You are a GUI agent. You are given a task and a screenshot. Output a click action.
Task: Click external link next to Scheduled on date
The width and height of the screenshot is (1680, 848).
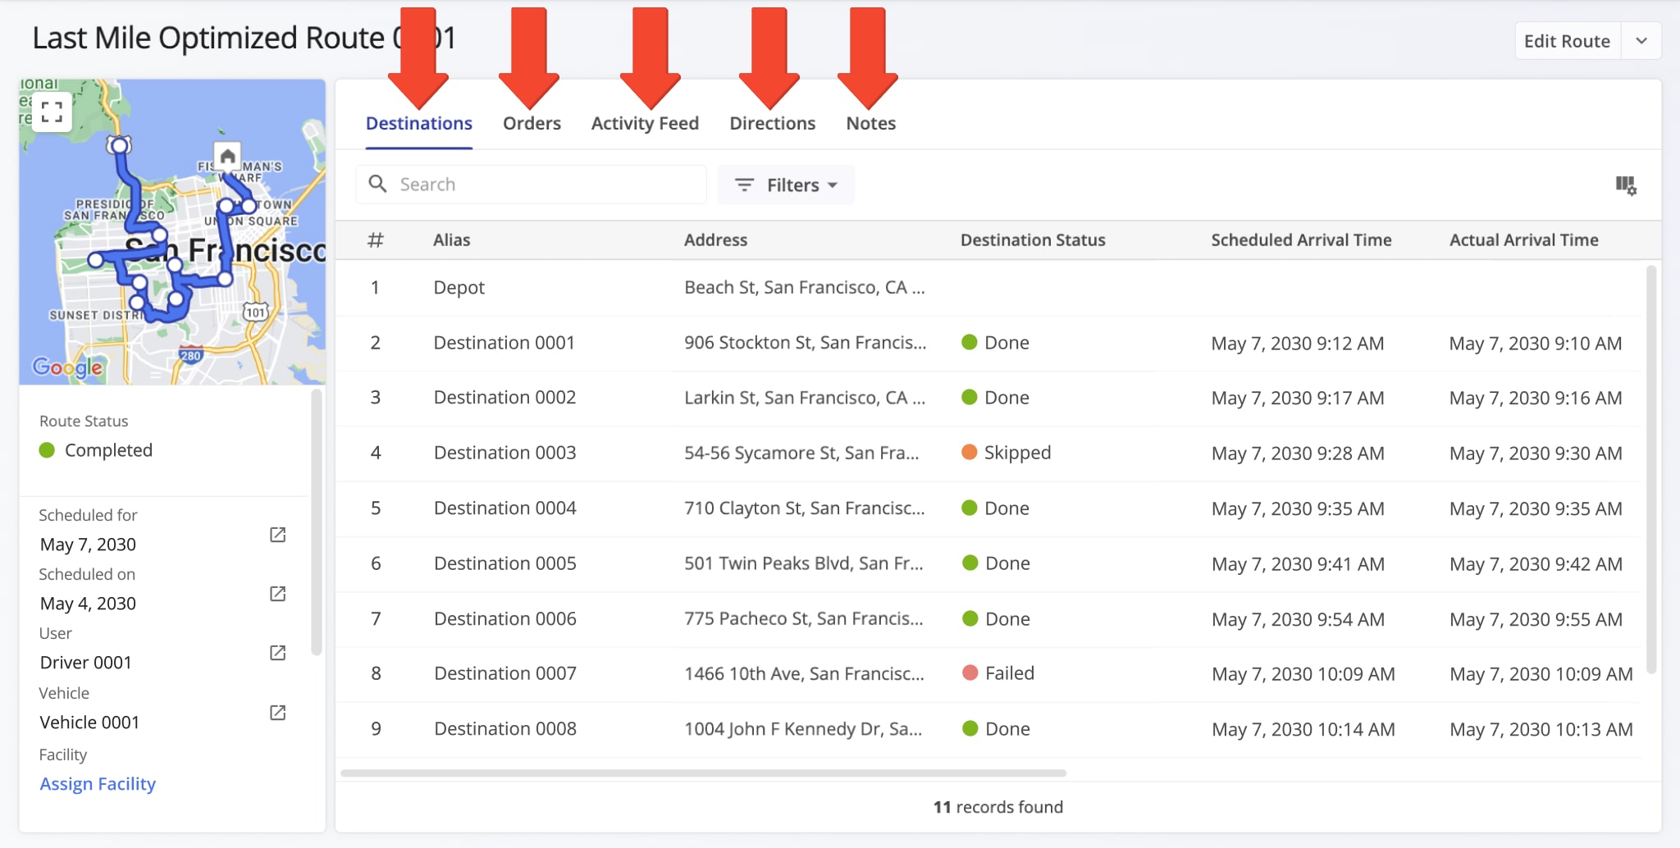(x=277, y=594)
